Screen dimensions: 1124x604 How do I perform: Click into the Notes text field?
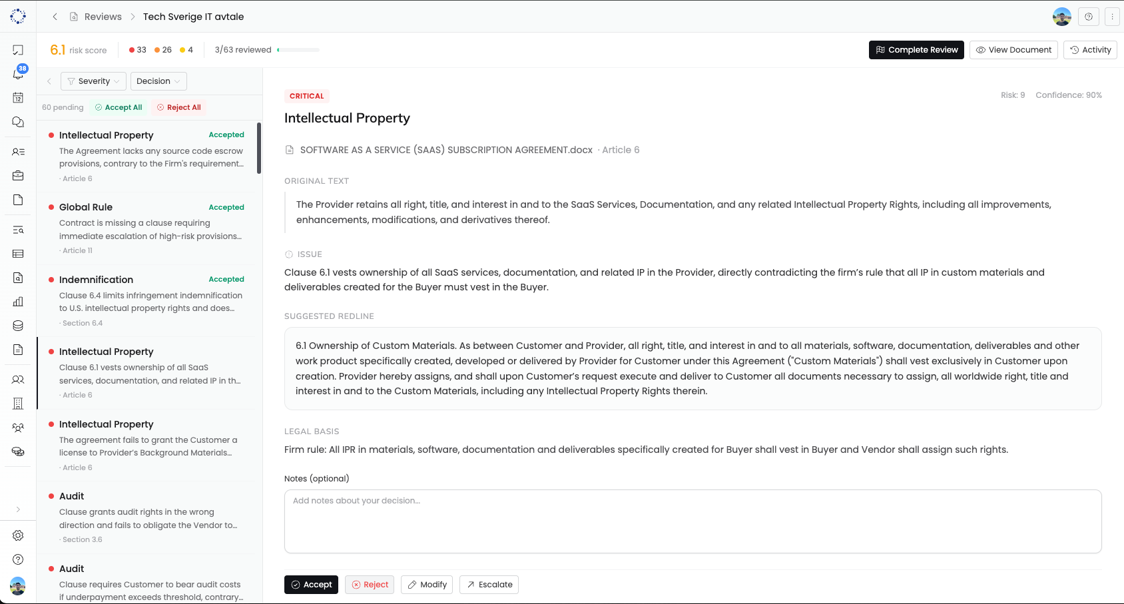[693, 521]
